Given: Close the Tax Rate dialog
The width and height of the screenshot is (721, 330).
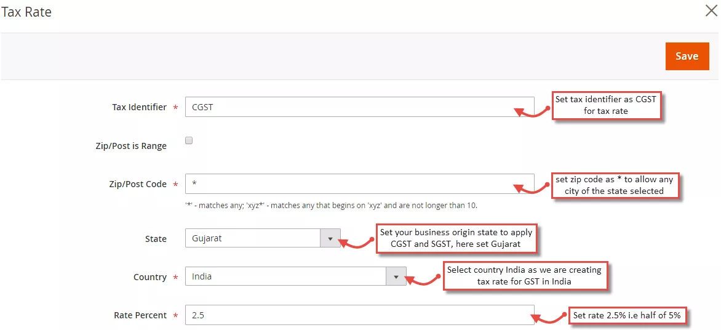Looking at the screenshot, I should [711, 11].
